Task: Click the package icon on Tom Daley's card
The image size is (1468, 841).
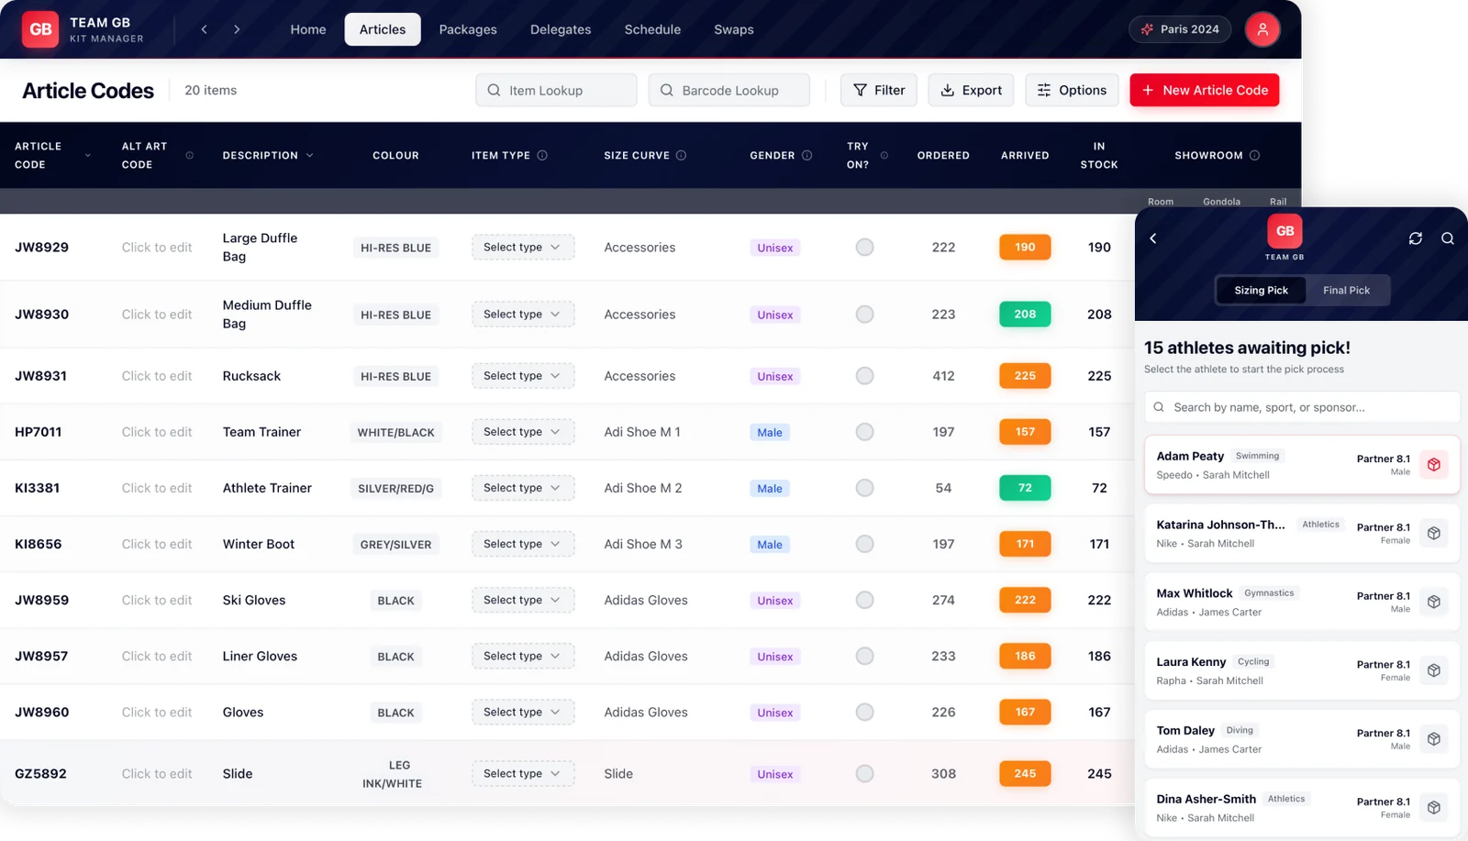Action: pyautogui.click(x=1434, y=739)
